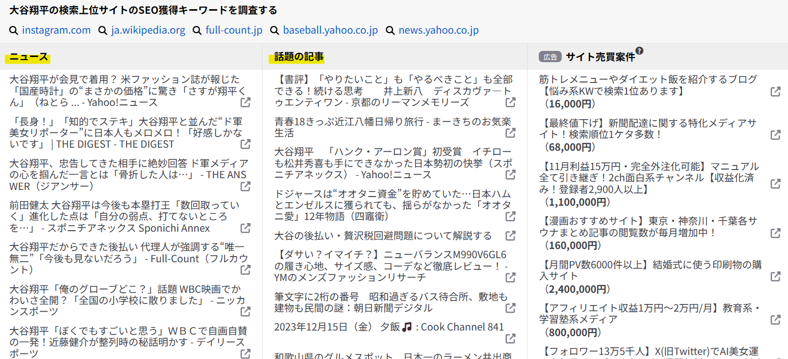Select the baseball.yahoo.co.jp site link
This screenshot has height=359, width=788.
click(x=330, y=31)
